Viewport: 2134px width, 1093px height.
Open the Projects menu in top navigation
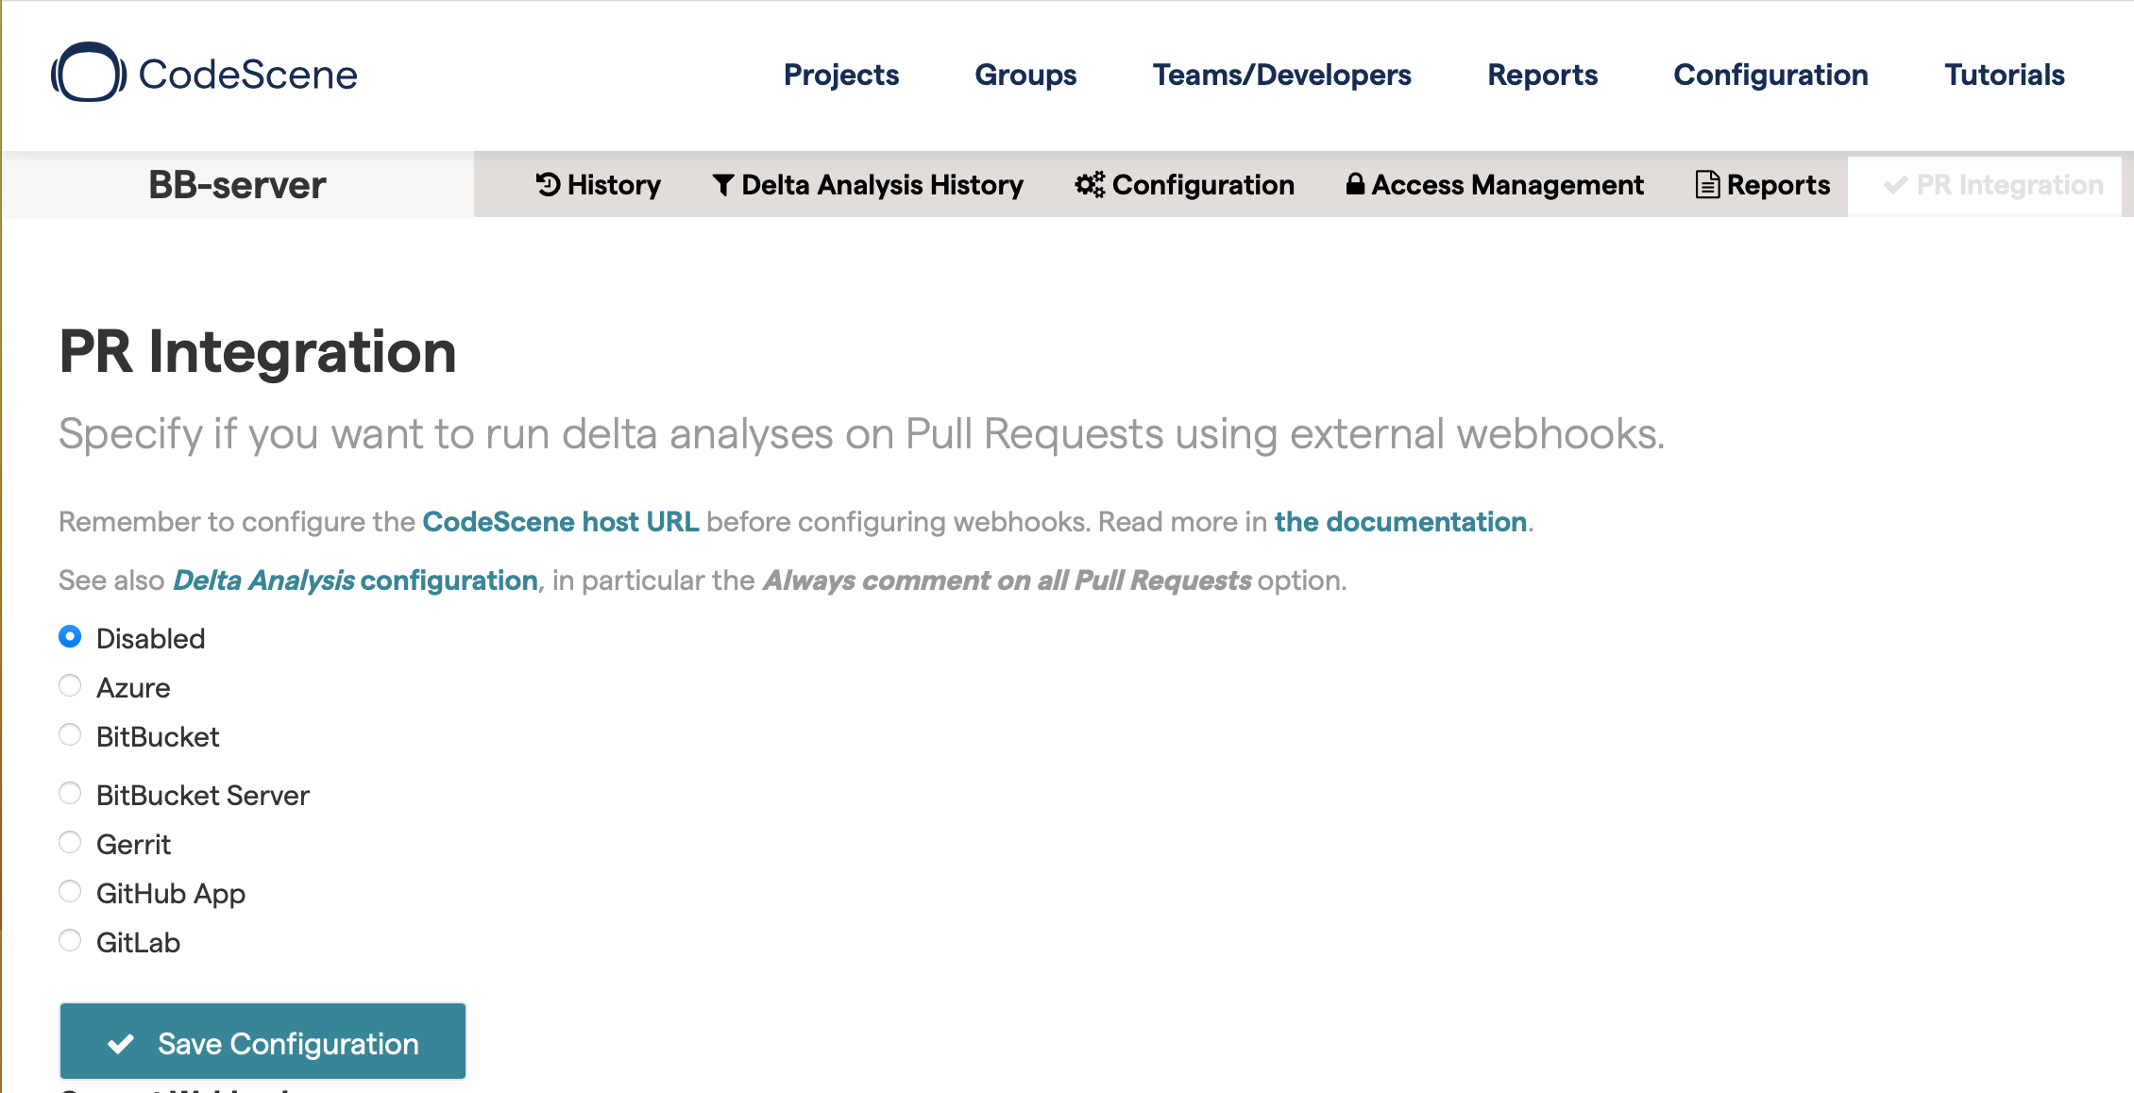tap(840, 75)
